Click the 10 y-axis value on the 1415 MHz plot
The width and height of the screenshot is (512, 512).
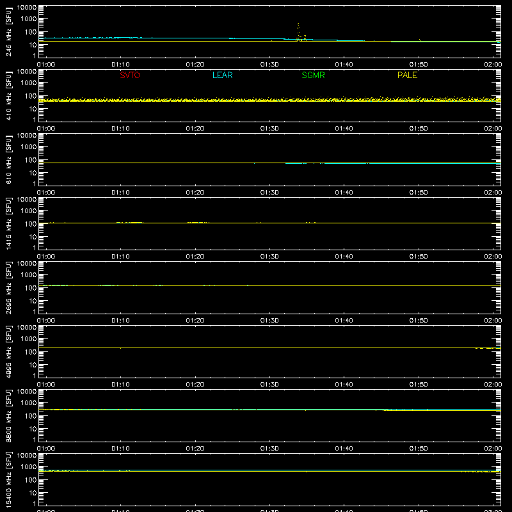pyautogui.click(x=33, y=237)
